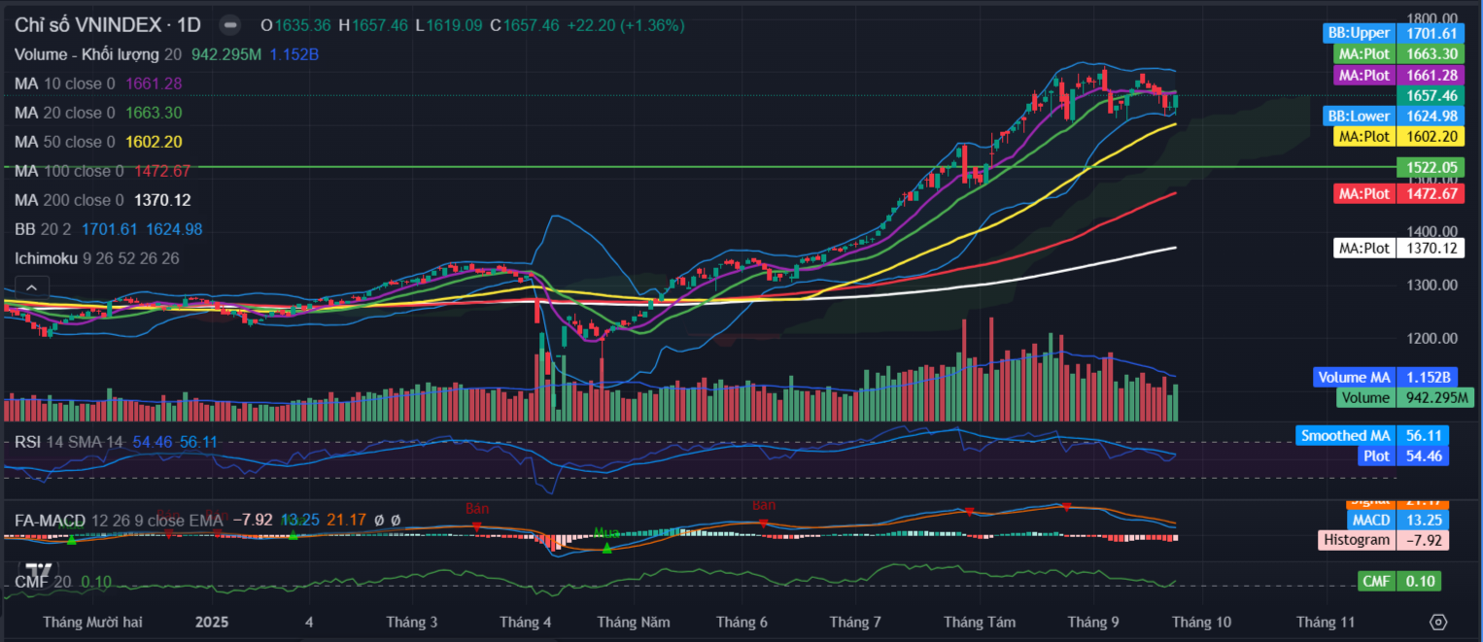
Task: Collapse the indicator legend with the chevron
Action: [31, 287]
